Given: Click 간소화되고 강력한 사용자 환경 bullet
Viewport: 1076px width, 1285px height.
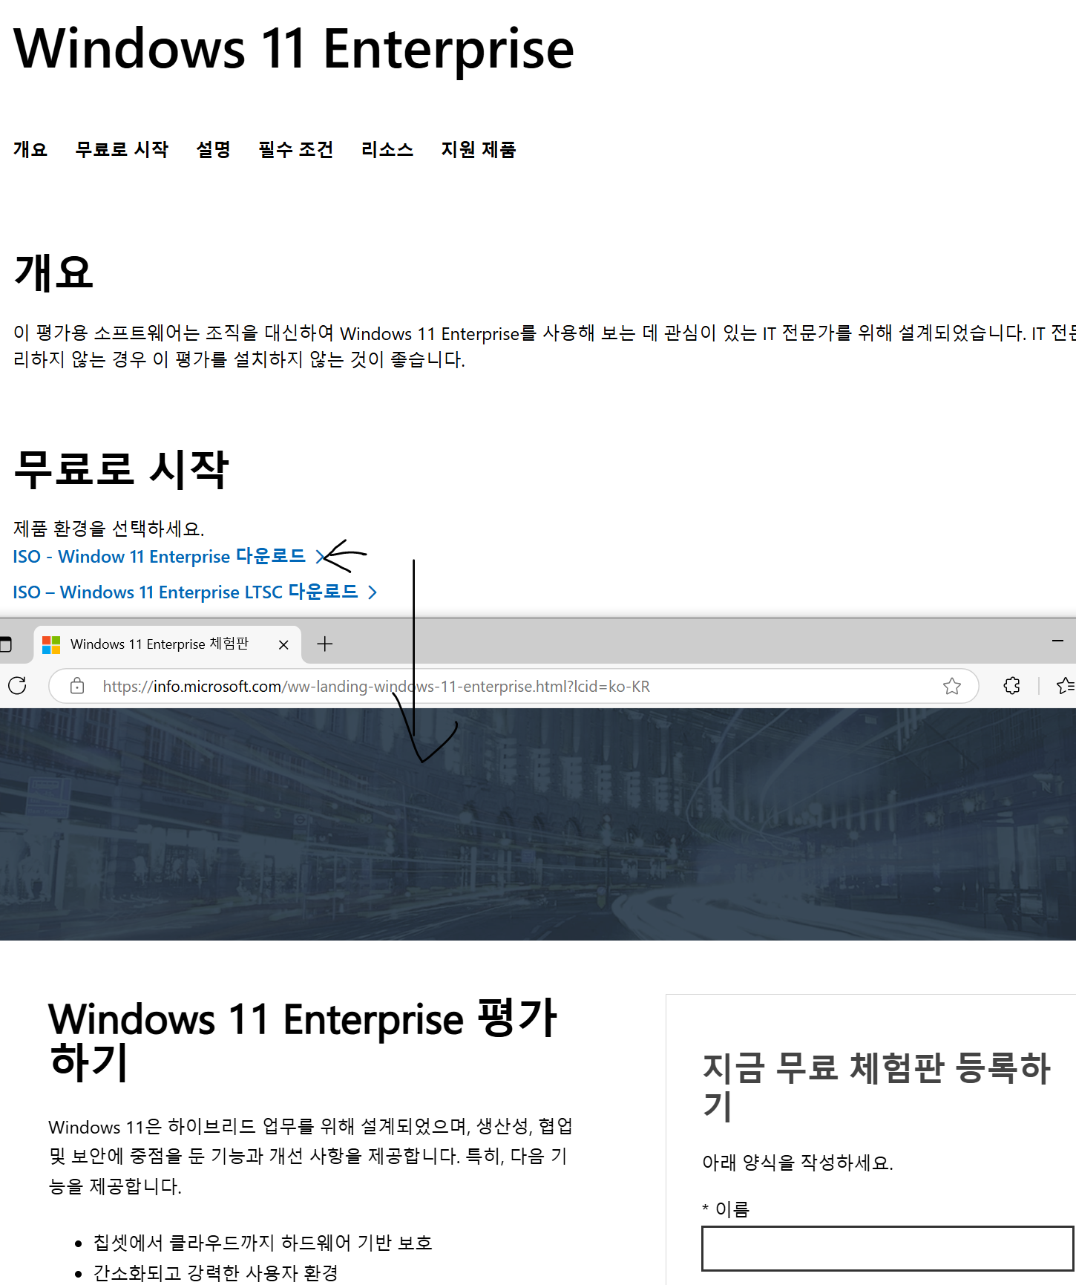Looking at the screenshot, I should 215,1272.
